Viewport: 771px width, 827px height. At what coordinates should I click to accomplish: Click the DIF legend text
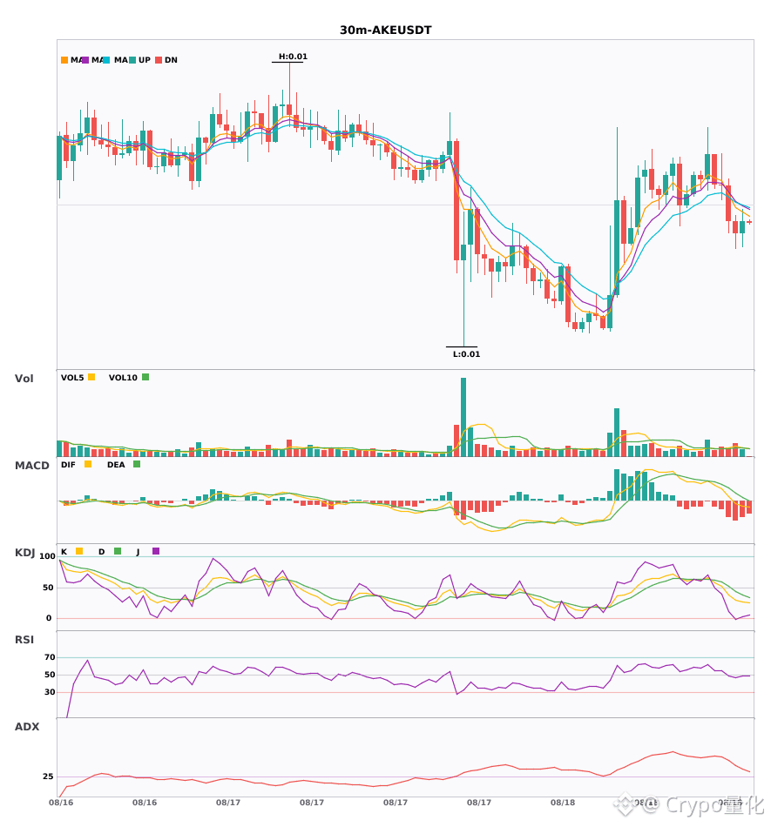click(68, 465)
